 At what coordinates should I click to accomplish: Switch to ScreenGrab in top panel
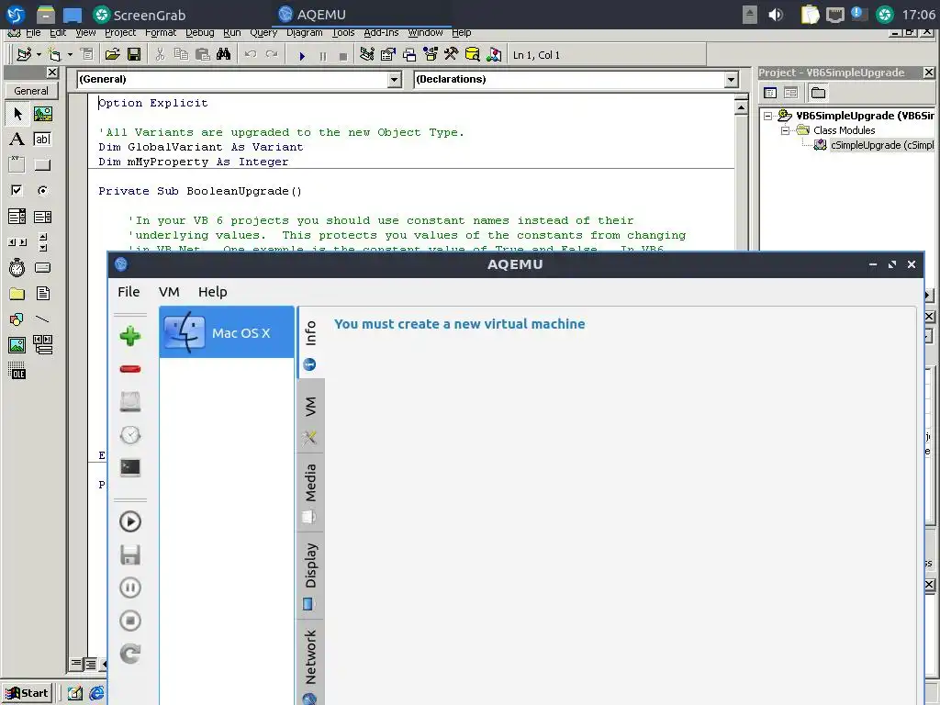click(140, 15)
